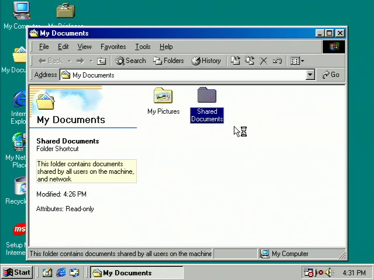Click the Back toolbar button
Screen dimensions: 374x280
(x=51, y=61)
